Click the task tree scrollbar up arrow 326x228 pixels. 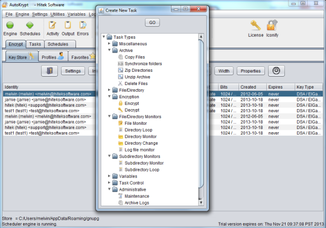(201, 37)
